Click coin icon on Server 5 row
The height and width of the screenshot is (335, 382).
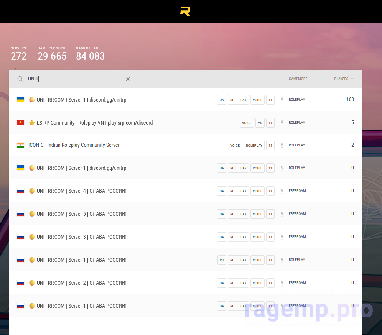[32, 214]
